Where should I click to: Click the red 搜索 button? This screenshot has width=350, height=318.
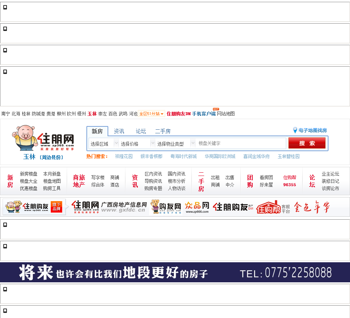pyautogui.click(x=307, y=143)
